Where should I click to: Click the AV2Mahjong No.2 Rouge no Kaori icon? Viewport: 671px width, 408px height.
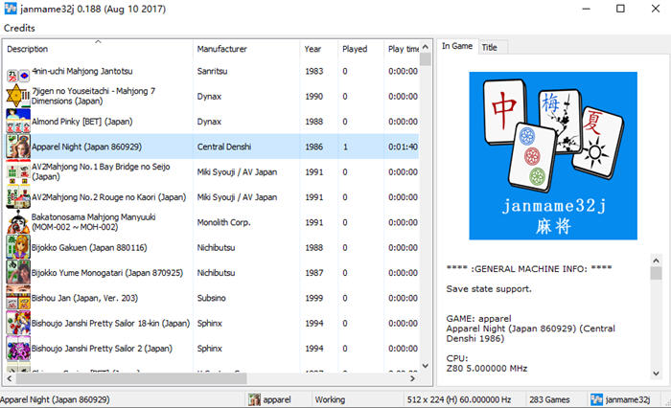click(18, 196)
